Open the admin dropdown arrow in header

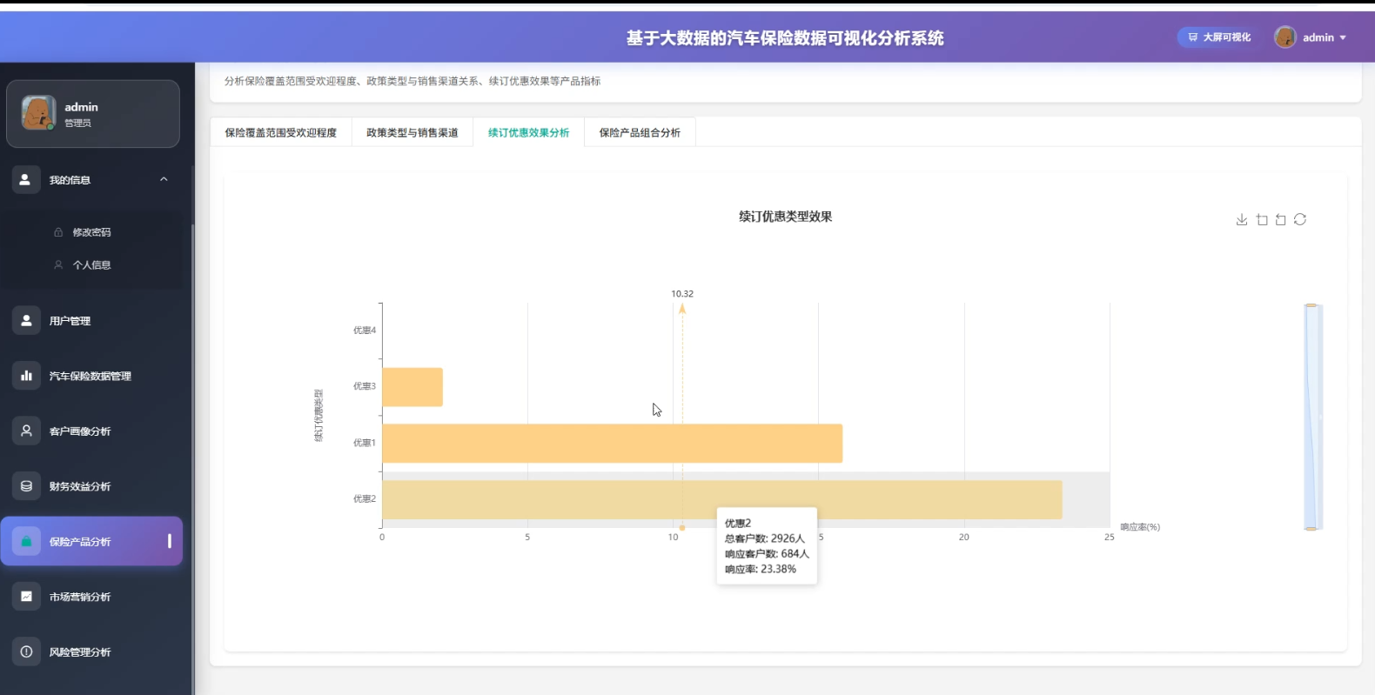coord(1343,37)
